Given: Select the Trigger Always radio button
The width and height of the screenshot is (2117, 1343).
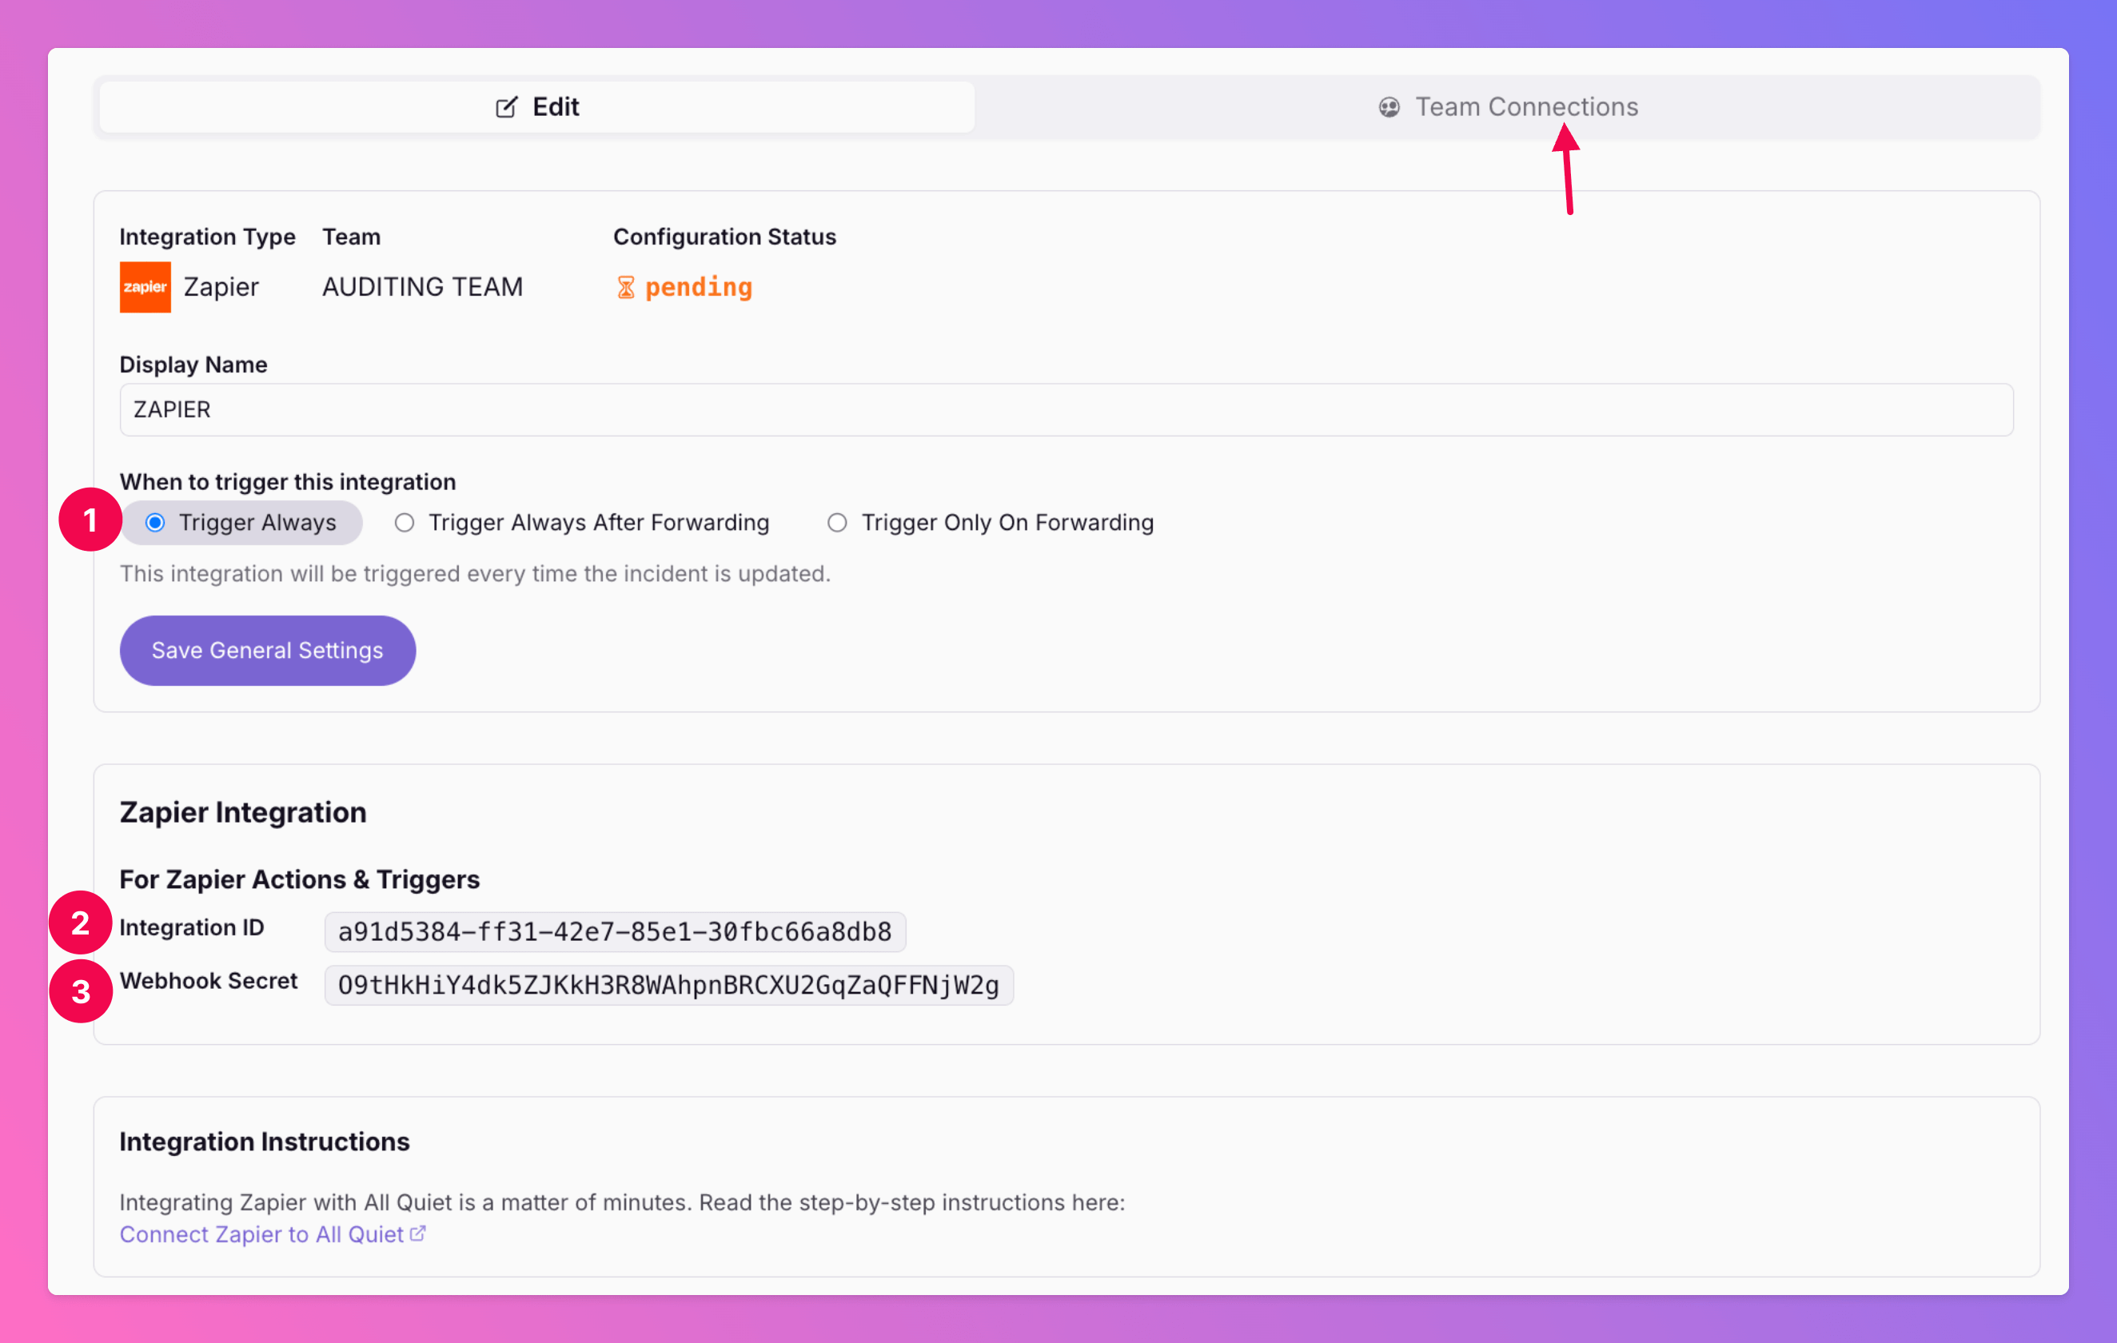Looking at the screenshot, I should coord(156,523).
